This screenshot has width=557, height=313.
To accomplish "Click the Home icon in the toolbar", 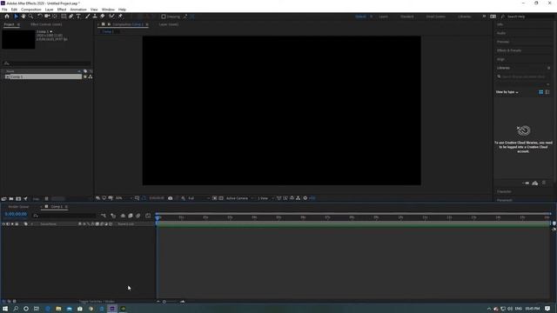I will [x=7, y=17].
